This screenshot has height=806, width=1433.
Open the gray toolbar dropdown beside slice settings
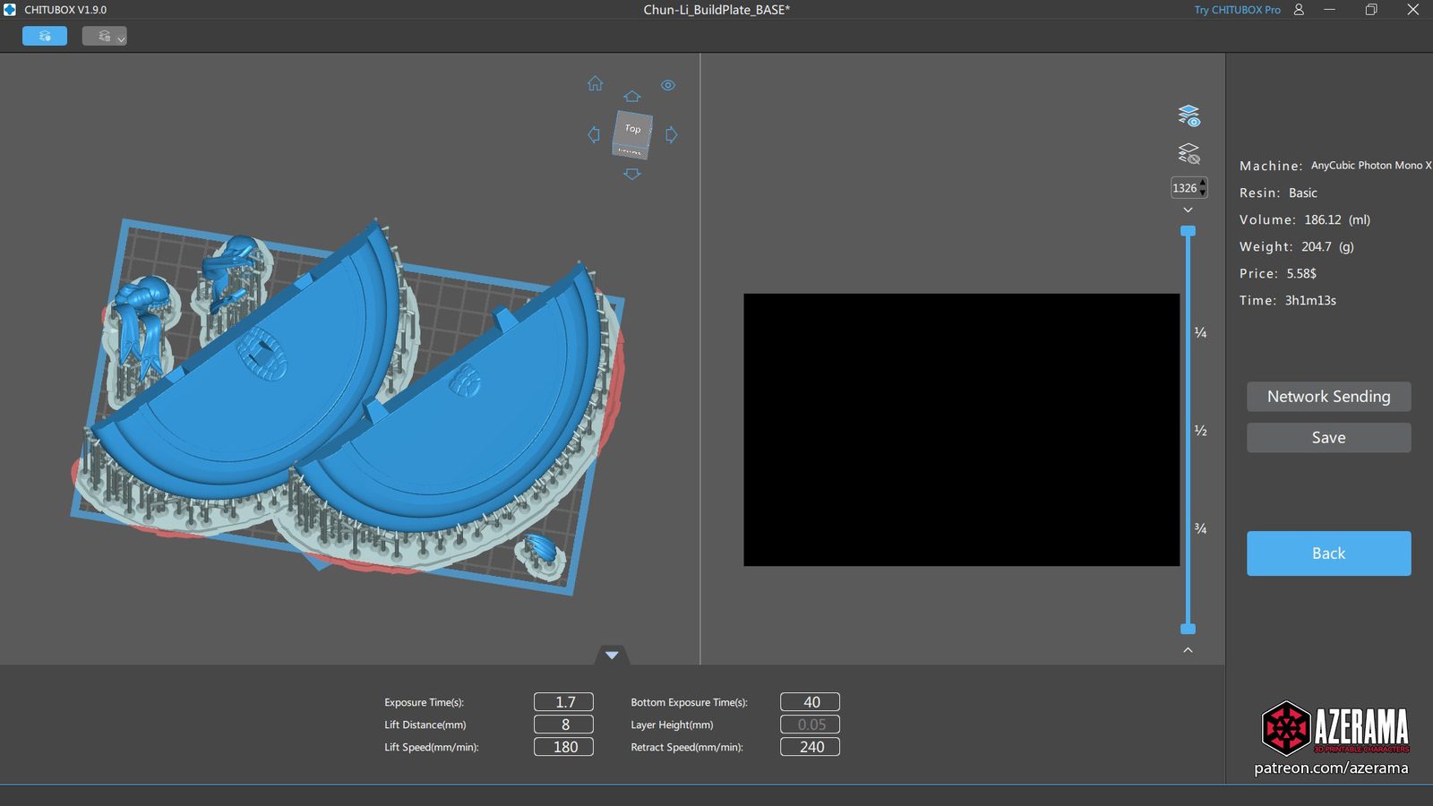(x=104, y=36)
